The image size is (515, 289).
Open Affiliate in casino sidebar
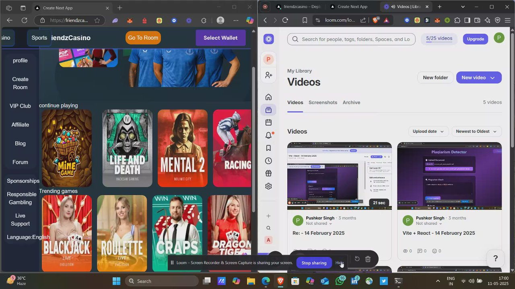[x=20, y=124]
